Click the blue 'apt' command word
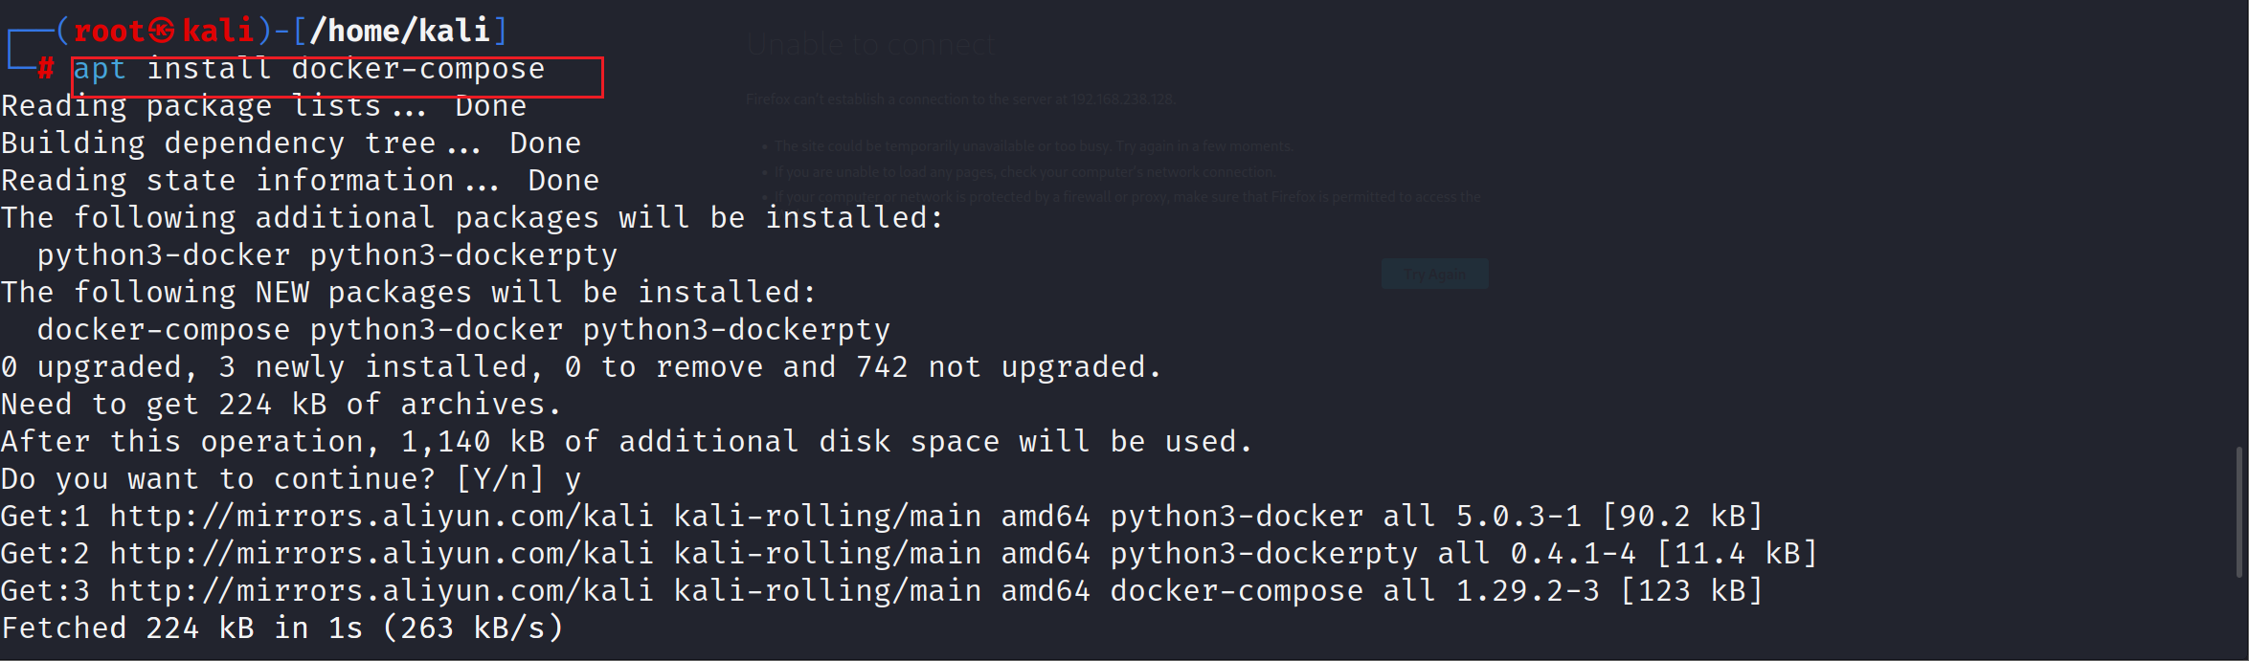The image size is (2249, 661). pos(100,69)
